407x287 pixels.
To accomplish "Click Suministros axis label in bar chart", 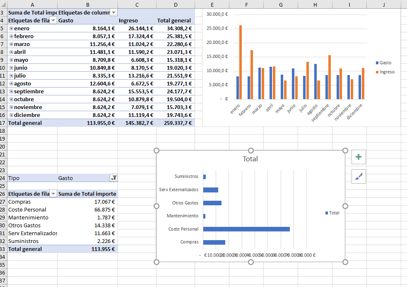I will [x=186, y=176].
